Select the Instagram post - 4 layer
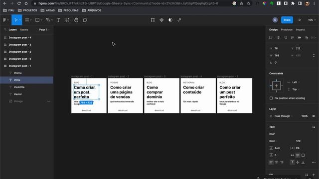The height and width of the screenshot is (179, 319). coord(20,38)
